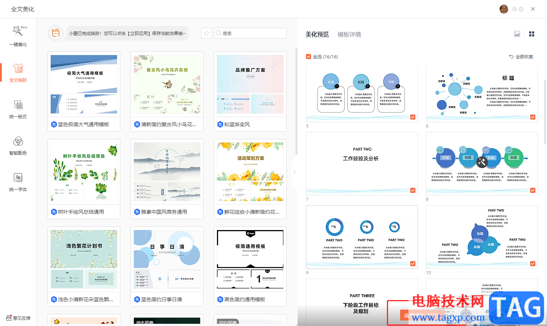Click the 雅素中国风商务通用 title label
Screen dimensions: 547x326
pyautogui.click(x=164, y=212)
